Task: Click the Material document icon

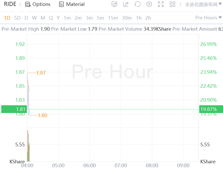Action: [x=61, y=4]
